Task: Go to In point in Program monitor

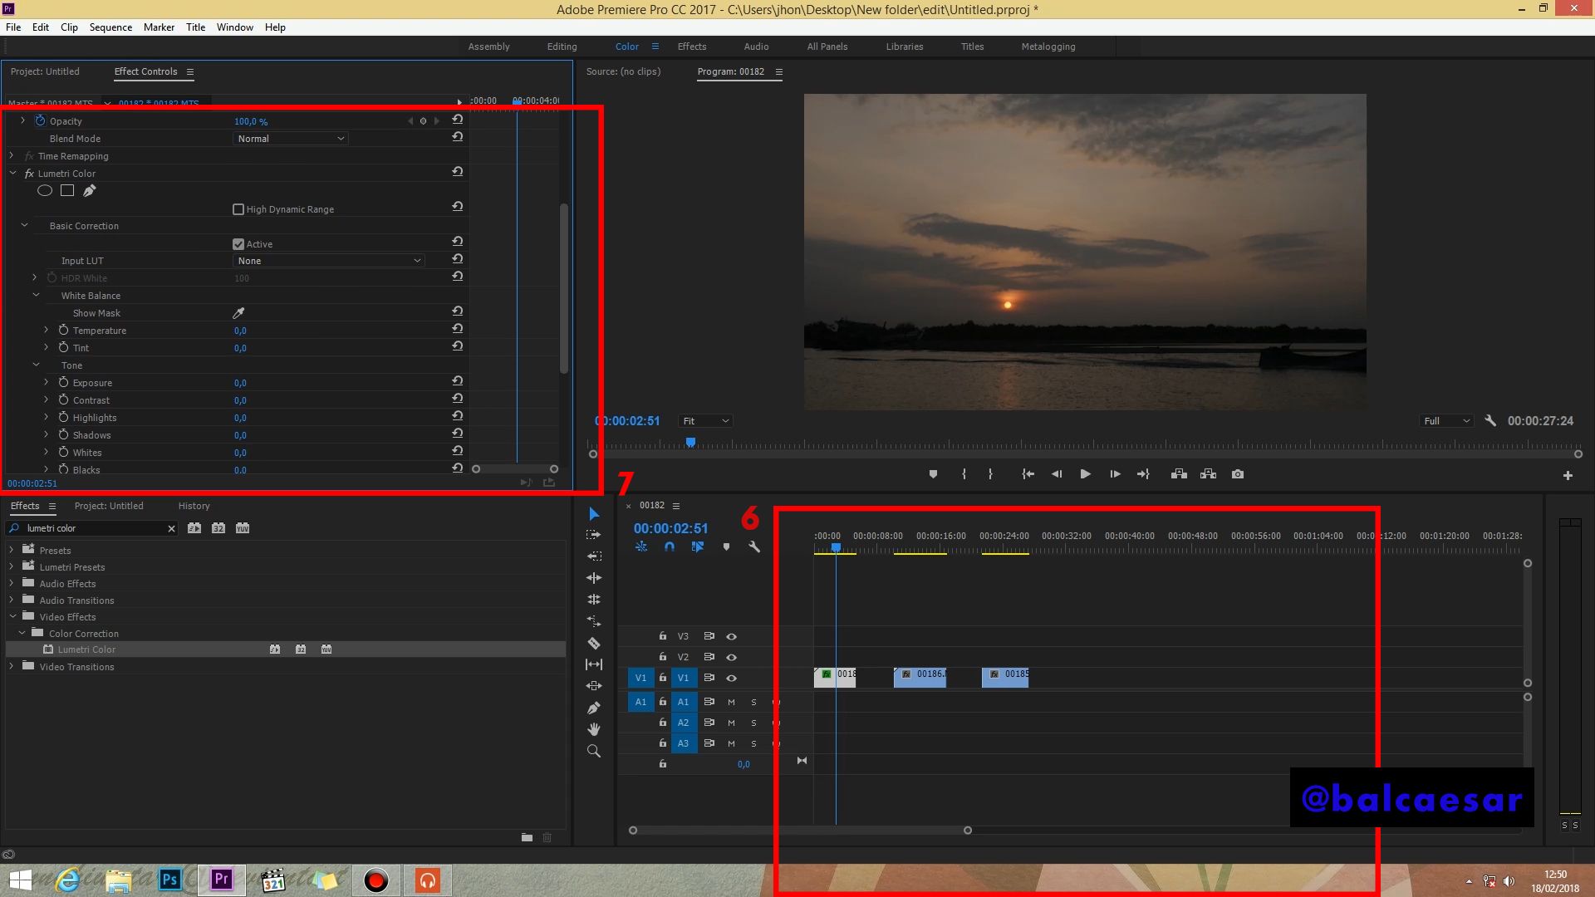Action: click(x=1028, y=474)
